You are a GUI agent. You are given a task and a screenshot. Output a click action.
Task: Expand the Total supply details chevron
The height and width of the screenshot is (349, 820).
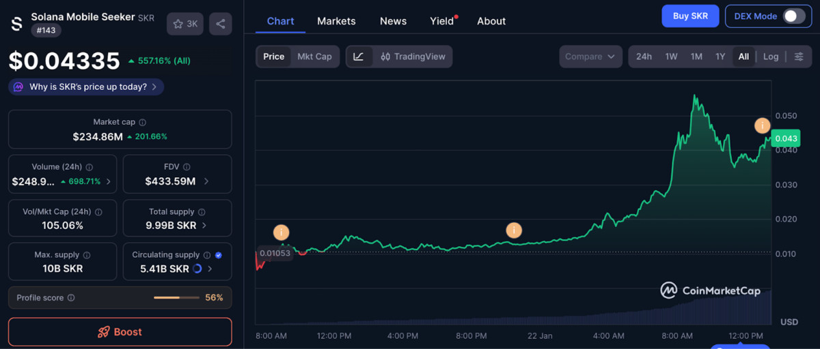pos(204,226)
